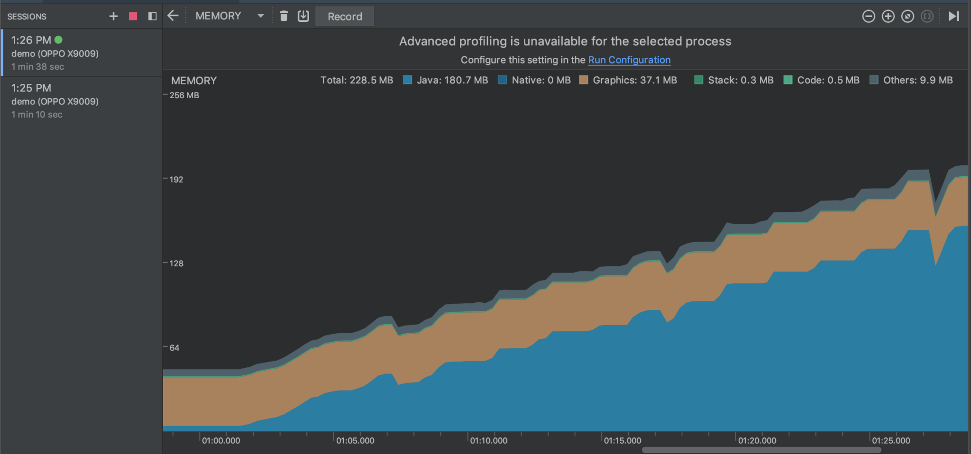The image size is (971, 454).
Task: Open the Run Configuration link
Action: click(629, 60)
